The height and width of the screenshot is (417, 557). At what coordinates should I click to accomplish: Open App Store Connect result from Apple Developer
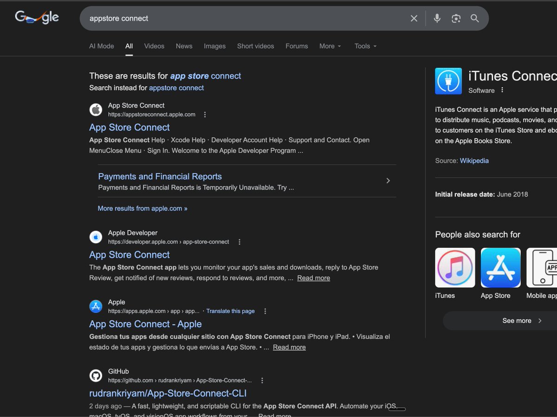click(130, 255)
